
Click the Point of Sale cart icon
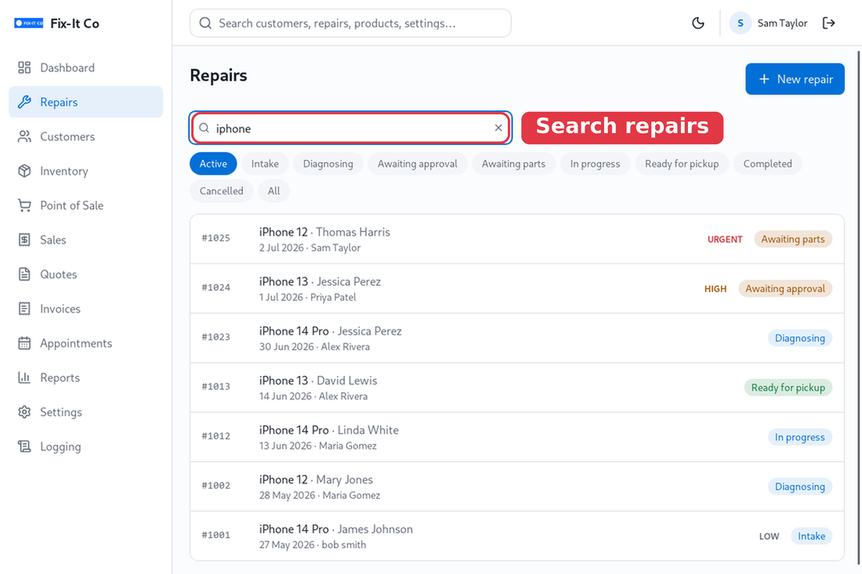tap(24, 205)
